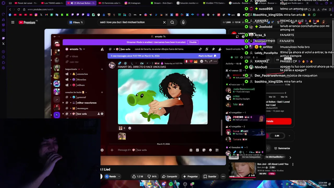This screenshot has width=334, height=188.
Task: Mark new messages as read
Action: pos(207,56)
